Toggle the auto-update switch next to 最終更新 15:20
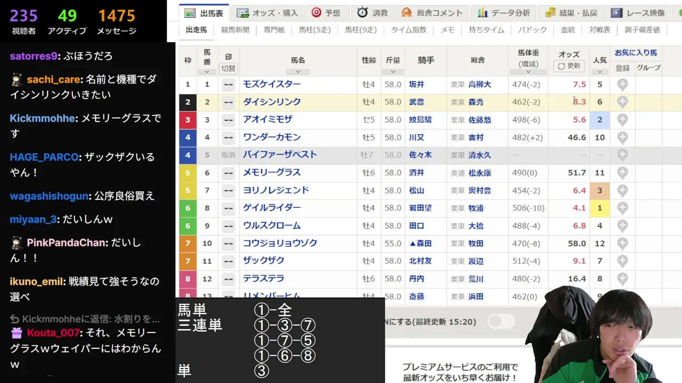Image resolution: width=682 pixels, height=383 pixels. (501, 321)
